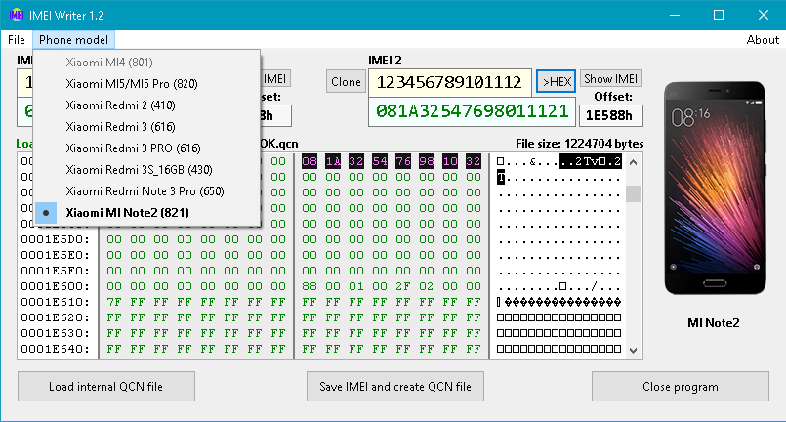Click the IMEI 2 number input field
Screen dimensions: 786x422
(x=449, y=82)
